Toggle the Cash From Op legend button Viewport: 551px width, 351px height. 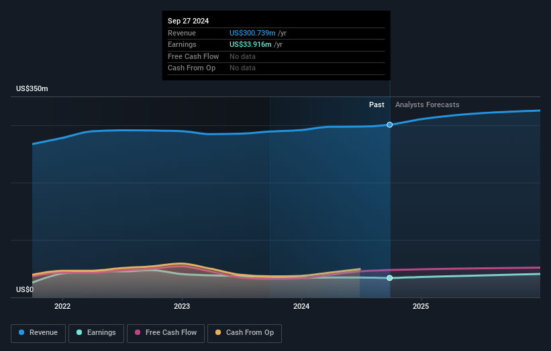pyautogui.click(x=244, y=333)
